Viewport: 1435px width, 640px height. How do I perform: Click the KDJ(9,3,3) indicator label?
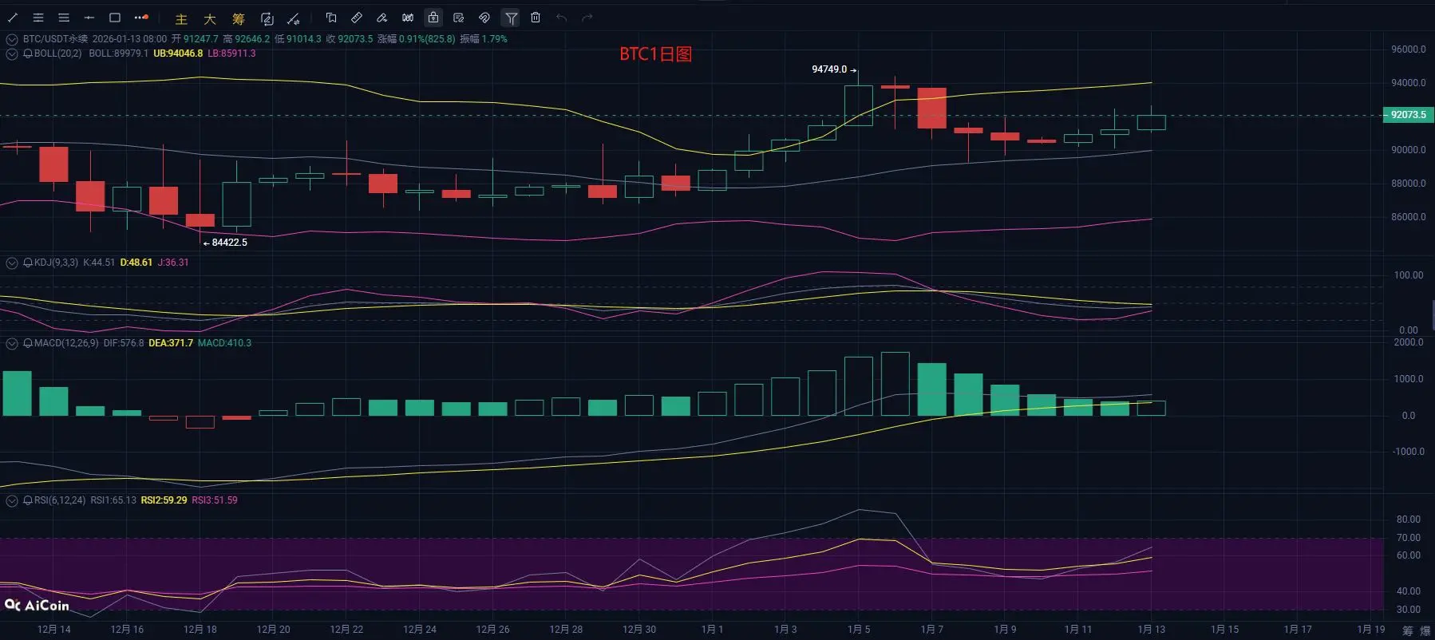pyautogui.click(x=56, y=263)
